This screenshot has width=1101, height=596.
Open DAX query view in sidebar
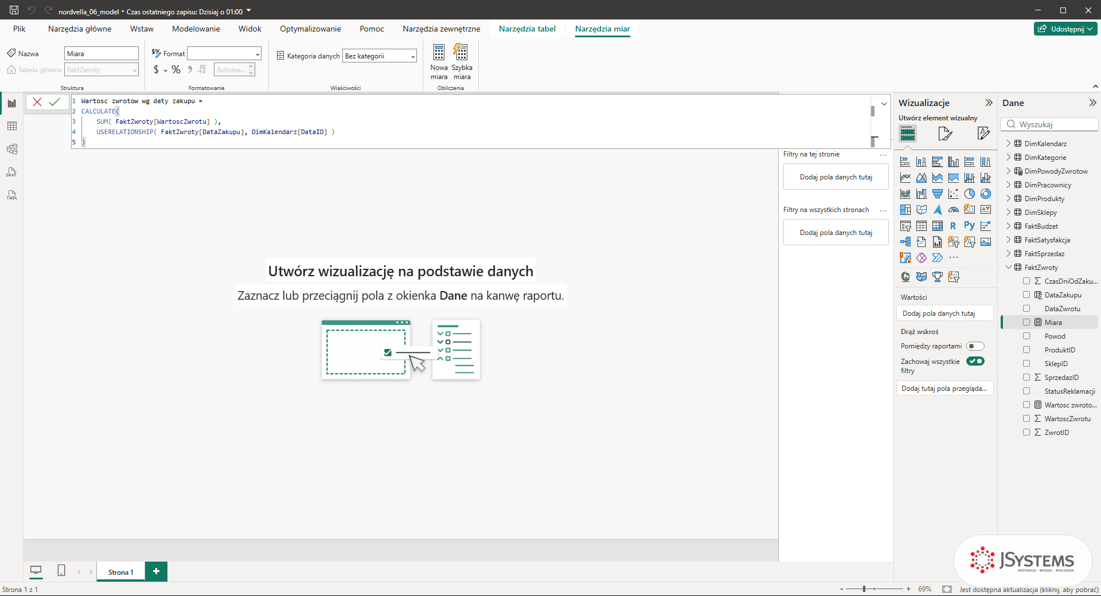click(11, 172)
